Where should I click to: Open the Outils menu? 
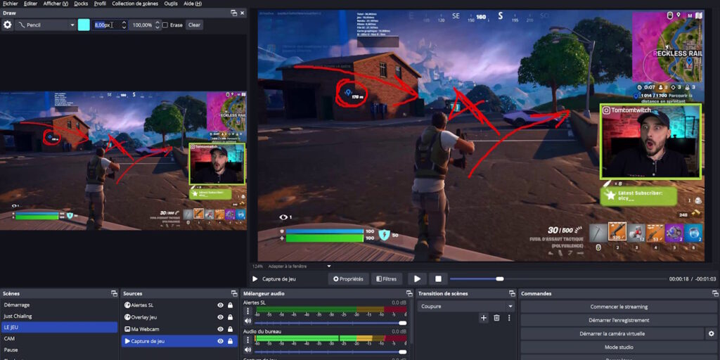tap(171, 4)
